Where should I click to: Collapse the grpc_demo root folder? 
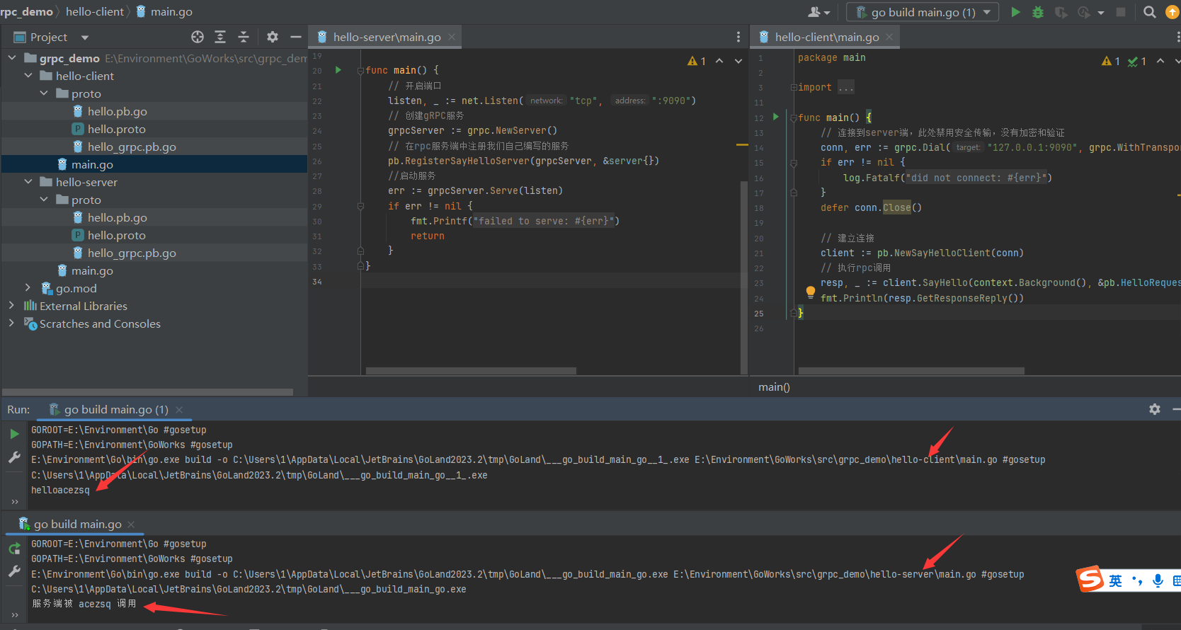click(x=12, y=58)
